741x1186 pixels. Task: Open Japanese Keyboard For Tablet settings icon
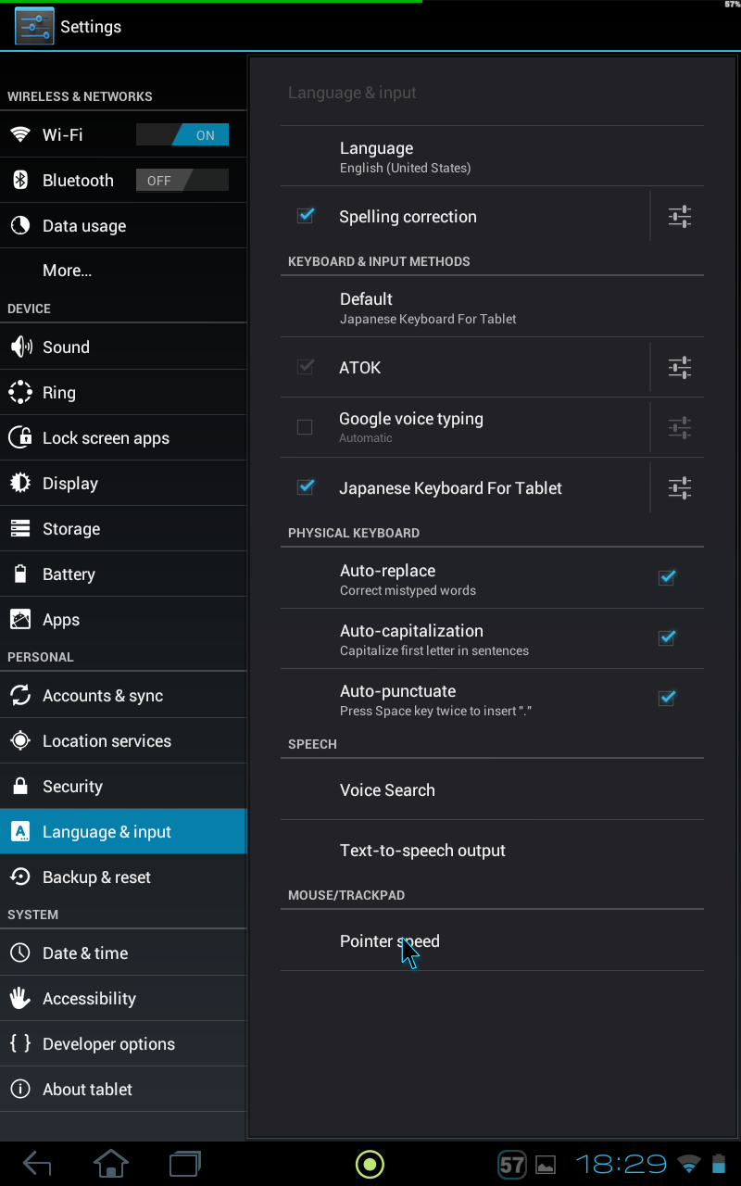point(680,488)
